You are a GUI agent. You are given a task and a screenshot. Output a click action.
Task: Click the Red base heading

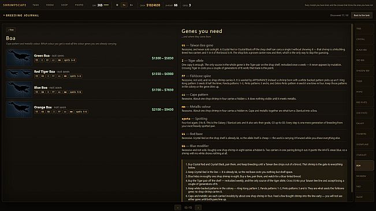click(x=192, y=134)
